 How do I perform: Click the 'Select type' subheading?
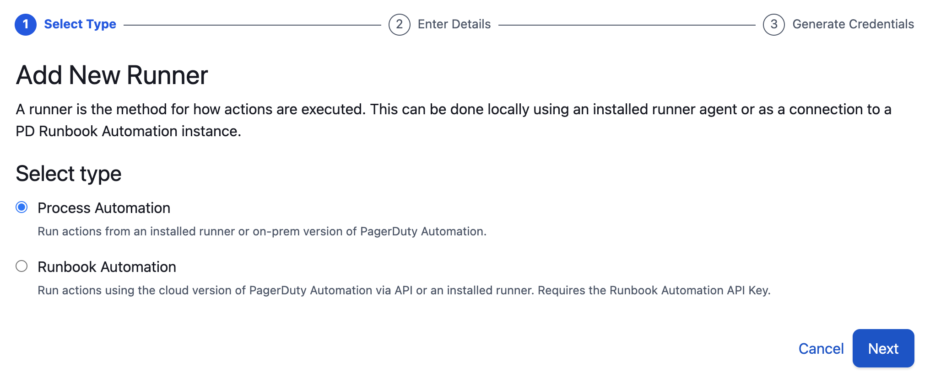[69, 174]
